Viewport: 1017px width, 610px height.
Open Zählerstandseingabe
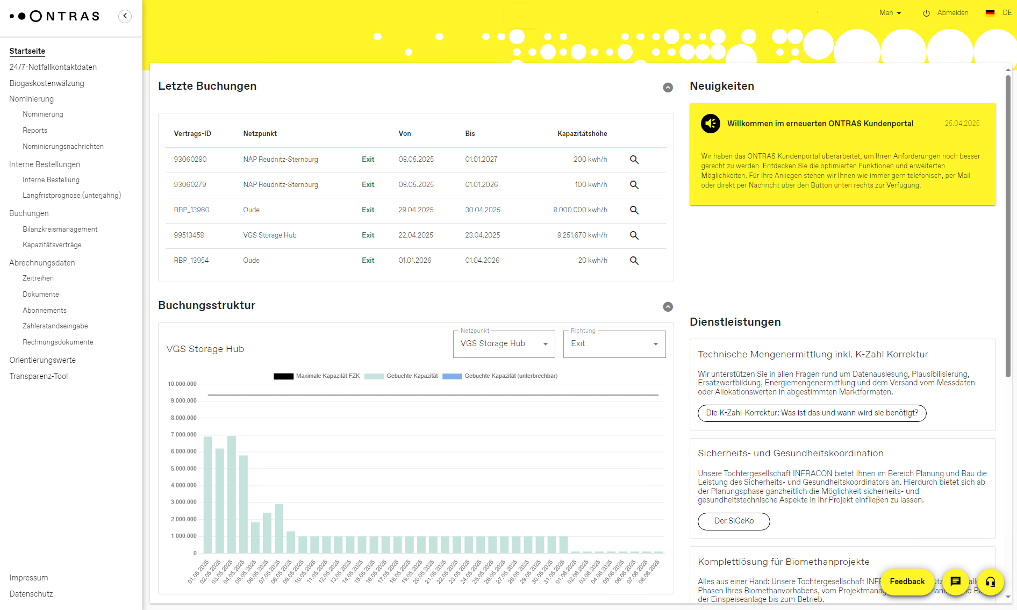[x=55, y=326]
